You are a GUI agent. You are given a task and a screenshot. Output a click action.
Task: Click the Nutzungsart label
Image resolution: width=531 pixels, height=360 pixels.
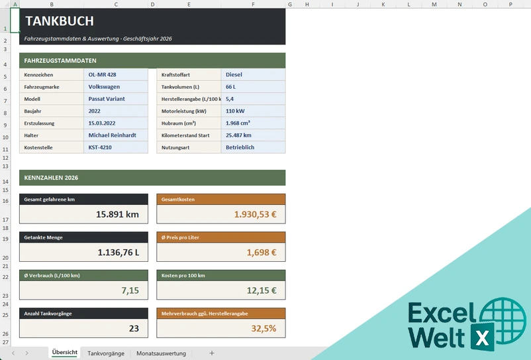tap(175, 147)
